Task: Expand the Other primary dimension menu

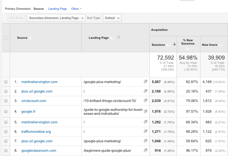Action: point(76,9)
